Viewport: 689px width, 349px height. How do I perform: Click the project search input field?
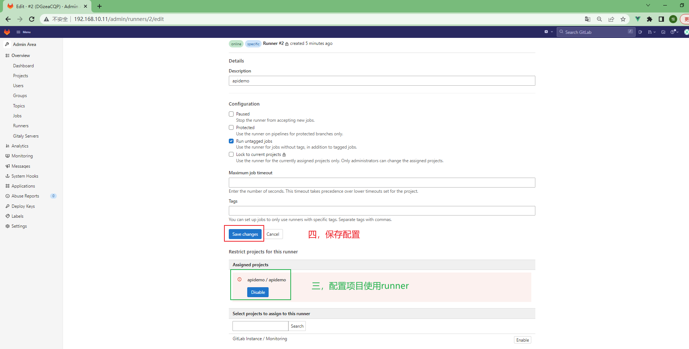tap(260, 326)
